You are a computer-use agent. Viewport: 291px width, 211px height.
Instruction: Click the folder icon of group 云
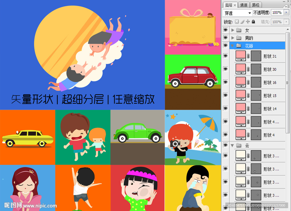point(239,146)
